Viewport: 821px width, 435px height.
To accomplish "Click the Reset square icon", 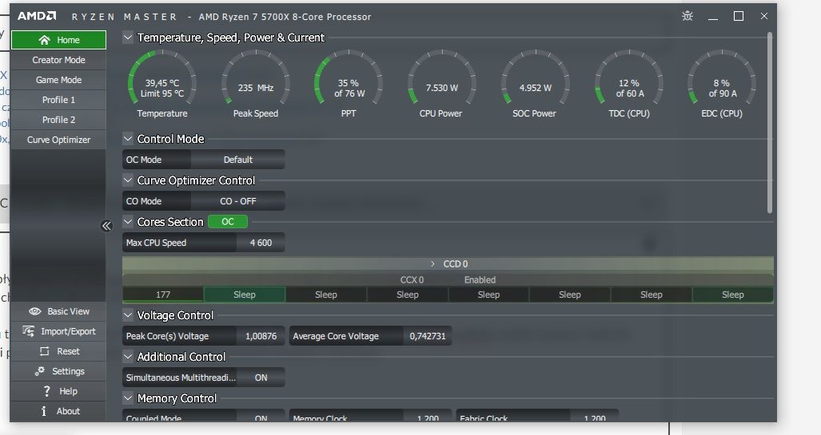I will click(45, 351).
